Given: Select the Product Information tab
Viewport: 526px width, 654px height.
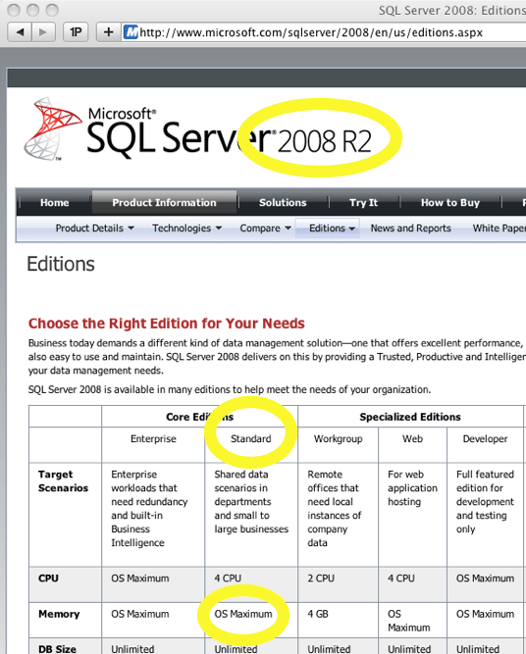Looking at the screenshot, I should 165,203.
